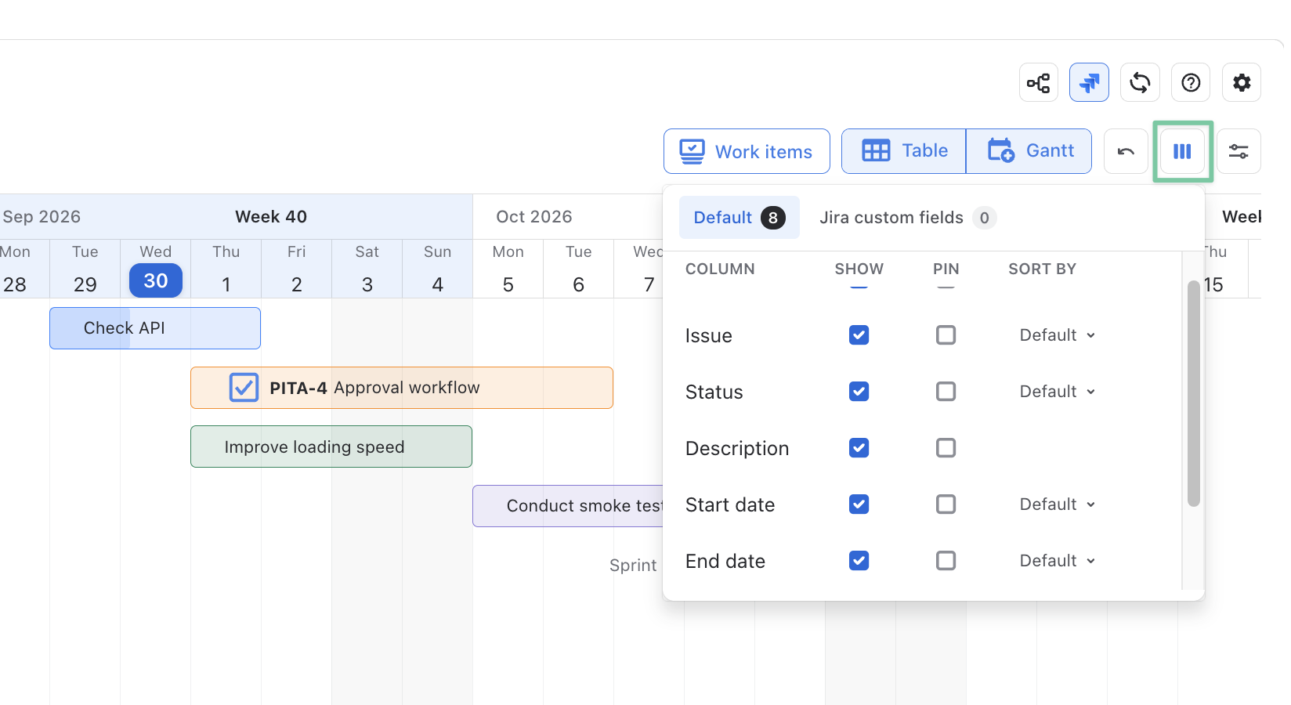The width and height of the screenshot is (1291, 705).
Task: Toggle the columns configuration icon
Action: coord(1182,151)
